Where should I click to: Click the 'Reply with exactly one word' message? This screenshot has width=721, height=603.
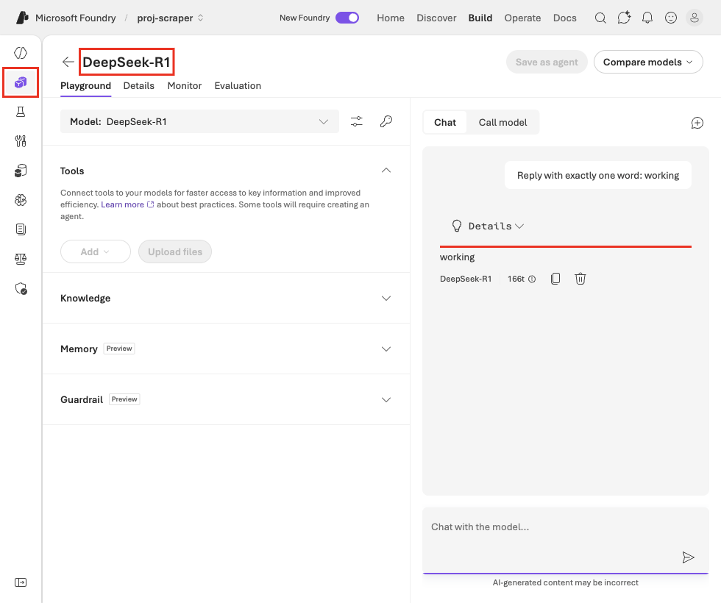(597, 175)
